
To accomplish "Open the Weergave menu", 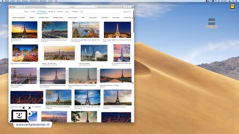I will click(x=25, y=1).
